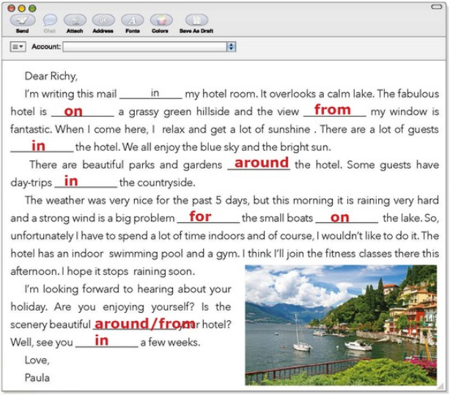Click the Attach paperclip icon
The width and height of the screenshot is (450, 395).
(x=75, y=20)
